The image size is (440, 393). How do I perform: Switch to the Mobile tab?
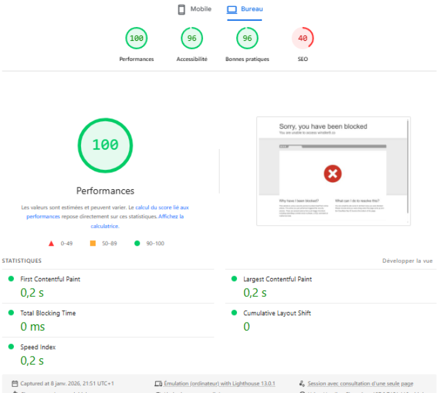[194, 9]
